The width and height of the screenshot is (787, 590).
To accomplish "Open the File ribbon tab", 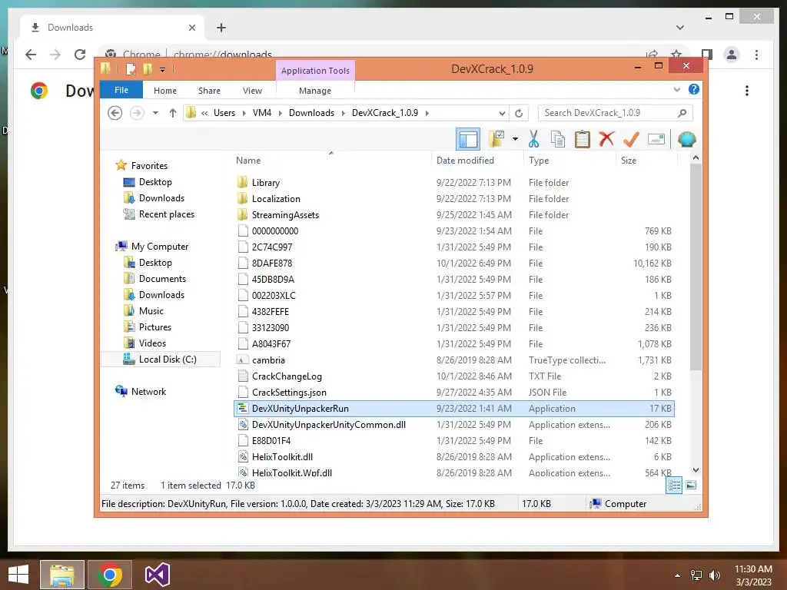I will coord(121,90).
